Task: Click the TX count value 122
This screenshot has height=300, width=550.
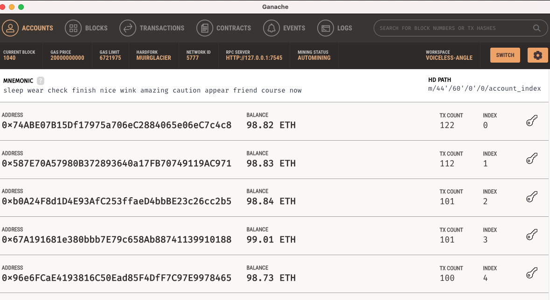Action: (447, 125)
